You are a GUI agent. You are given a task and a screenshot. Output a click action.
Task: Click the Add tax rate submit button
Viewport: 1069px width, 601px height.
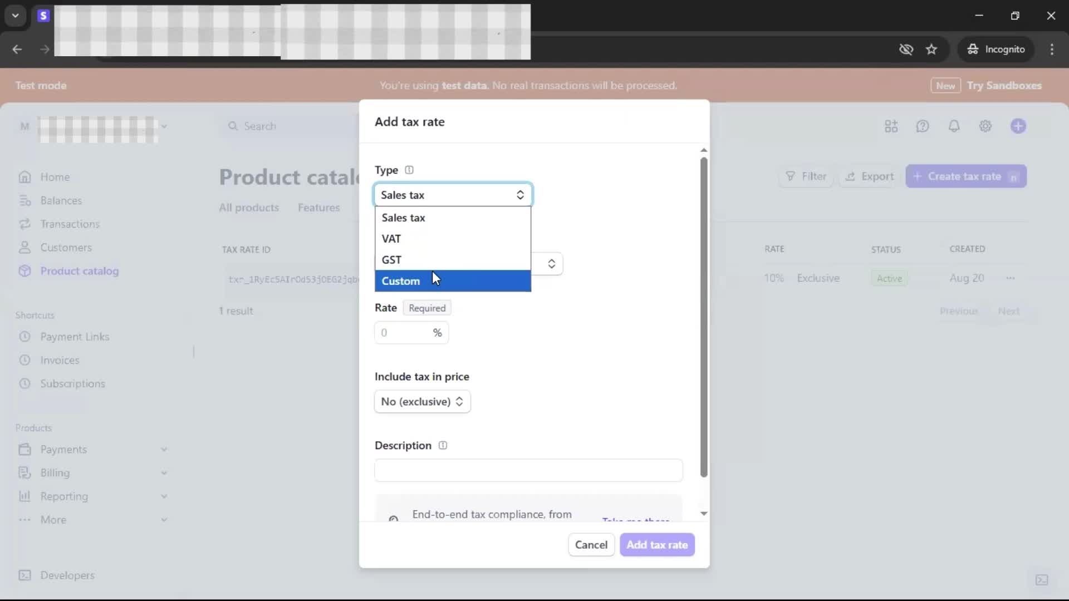pyautogui.click(x=657, y=545)
